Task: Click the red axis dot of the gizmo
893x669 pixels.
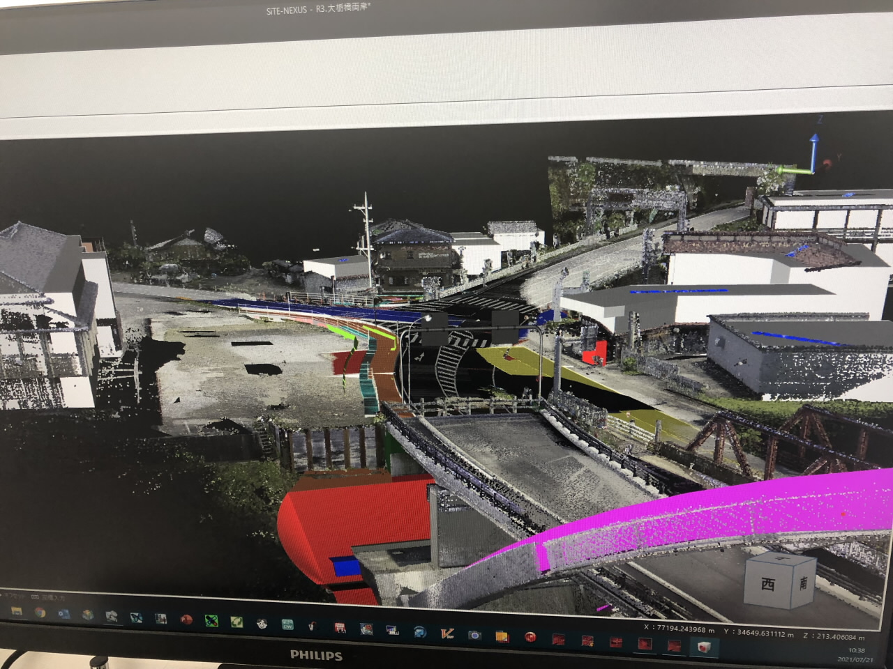Action: [x=827, y=164]
